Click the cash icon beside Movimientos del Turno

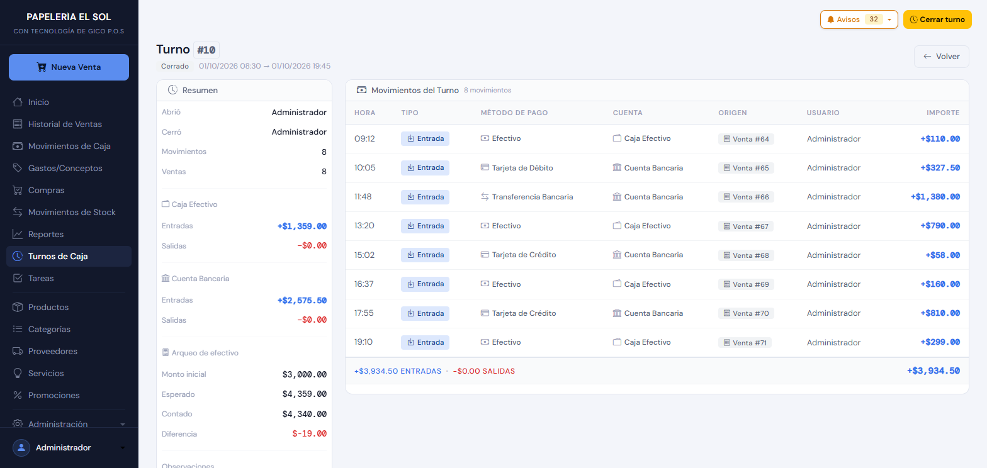pos(361,90)
